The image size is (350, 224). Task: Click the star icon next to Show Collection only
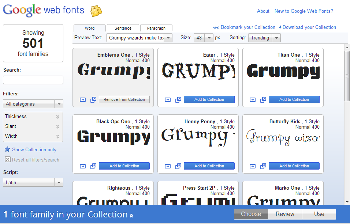[x=7, y=149]
